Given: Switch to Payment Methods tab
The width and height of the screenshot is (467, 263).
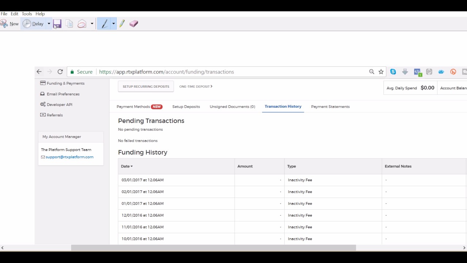Looking at the screenshot, I should (x=139, y=107).
